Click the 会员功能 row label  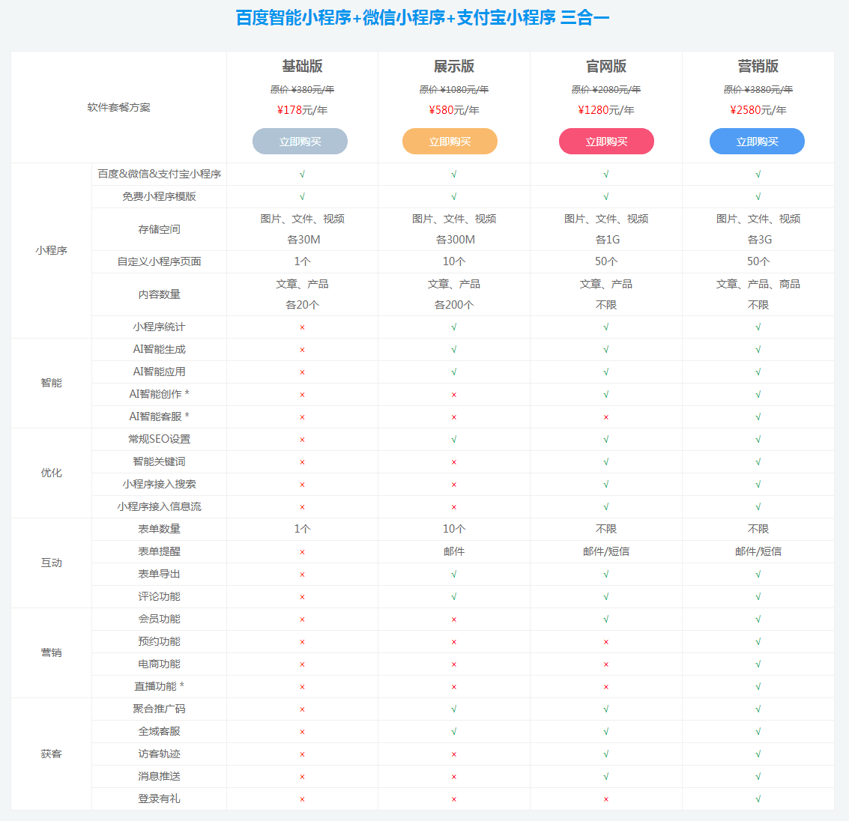click(159, 619)
